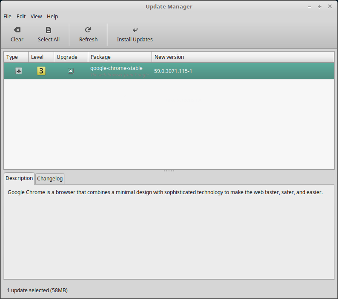Sort by the Package column header
The width and height of the screenshot is (338, 299).
[x=120, y=57]
